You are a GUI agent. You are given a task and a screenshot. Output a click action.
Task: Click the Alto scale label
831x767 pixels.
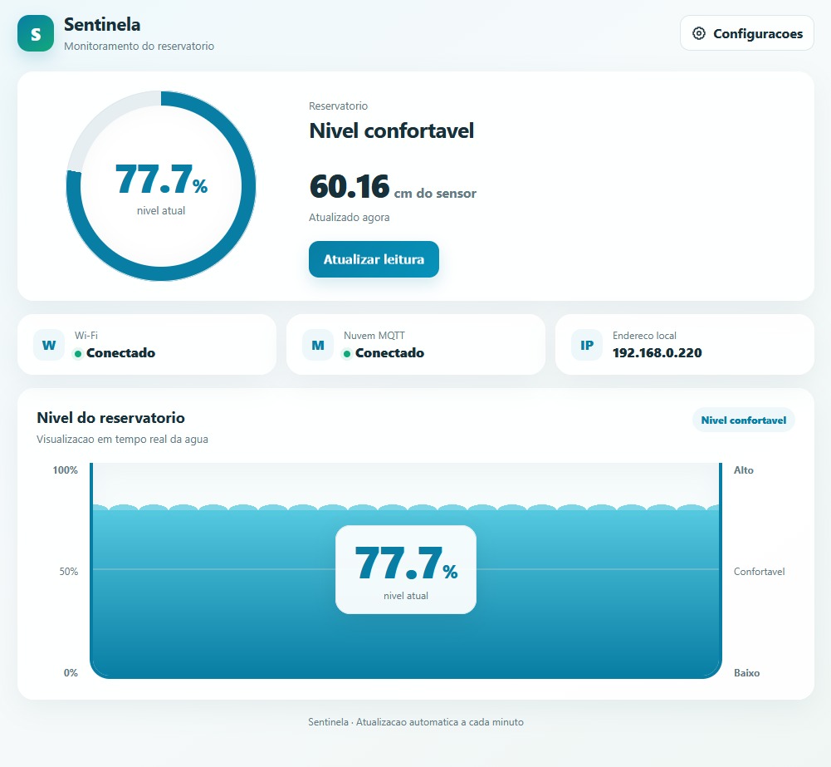click(x=744, y=470)
